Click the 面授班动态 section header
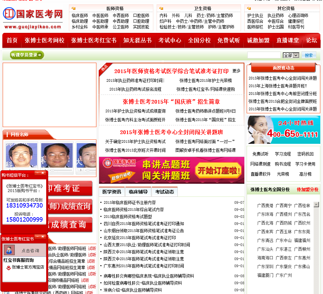The image size is (323, 294). [284, 68]
